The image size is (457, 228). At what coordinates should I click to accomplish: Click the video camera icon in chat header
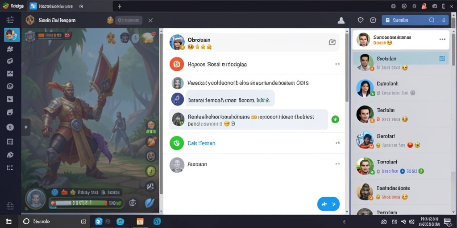click(x=332, y=42)
